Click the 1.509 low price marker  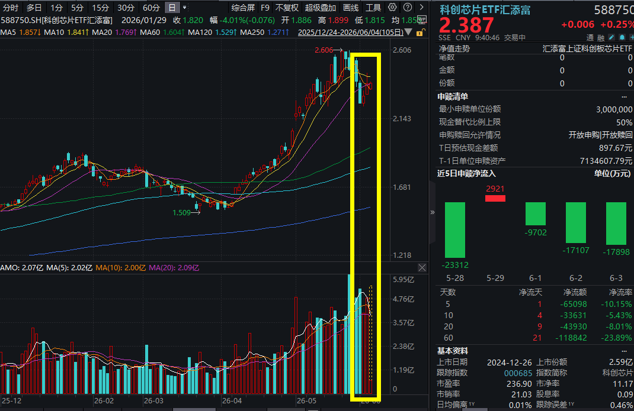tap(181, 212)
